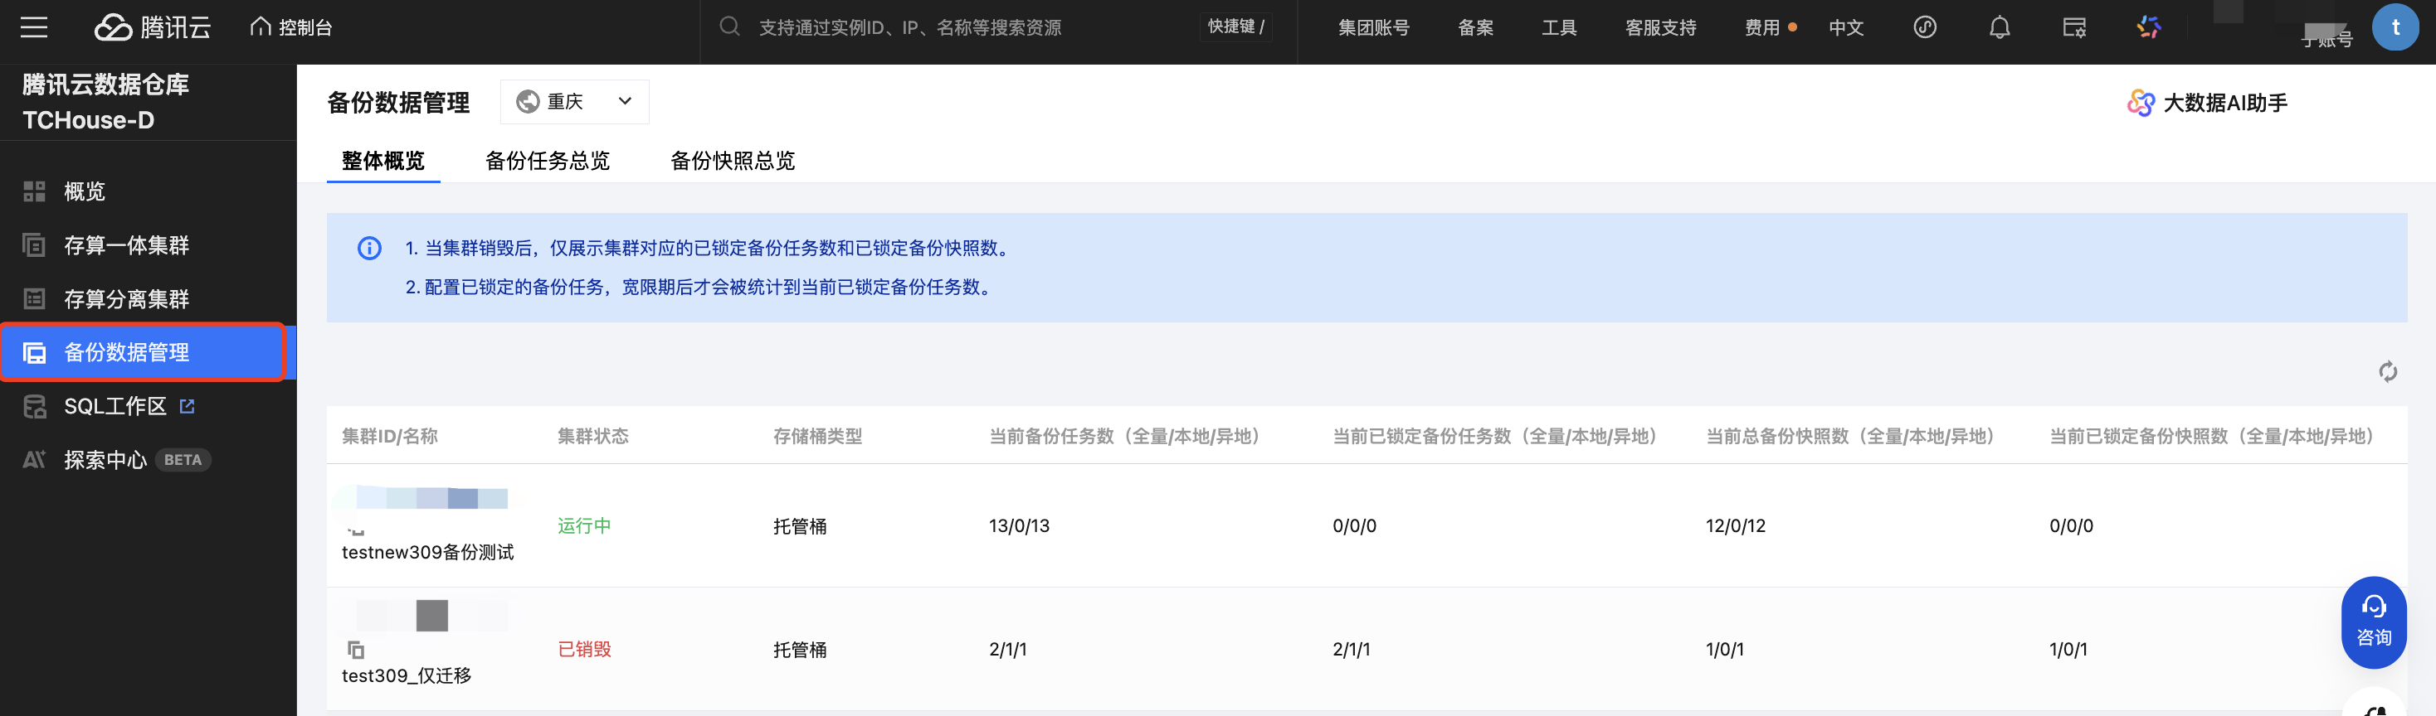This screenshot has height=716, width=2436.
Task: Expand the 重庆 region dropdown
Action: [x=574, y=102]
